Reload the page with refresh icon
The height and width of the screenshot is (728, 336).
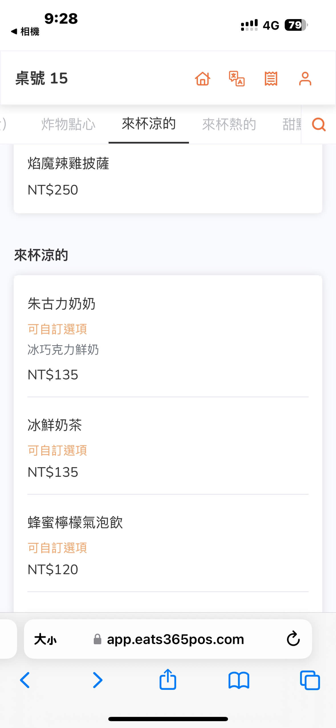point(293,639)
